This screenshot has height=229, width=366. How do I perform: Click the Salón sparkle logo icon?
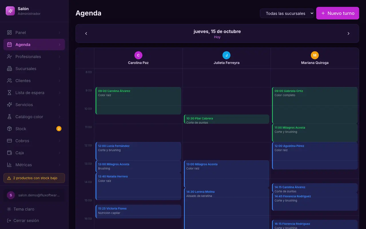coord(10,11)
